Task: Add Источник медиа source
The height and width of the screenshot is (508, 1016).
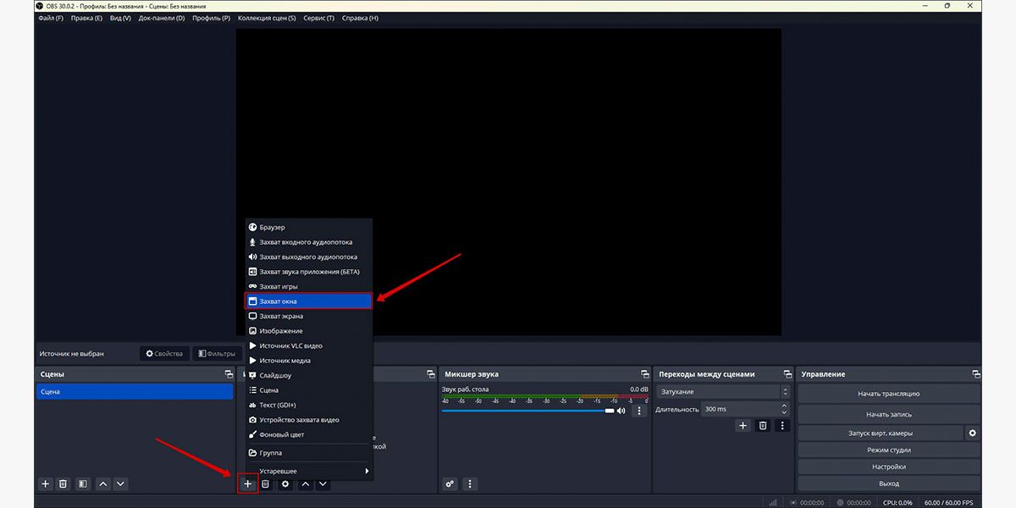Action: click(x=309, y=361)
